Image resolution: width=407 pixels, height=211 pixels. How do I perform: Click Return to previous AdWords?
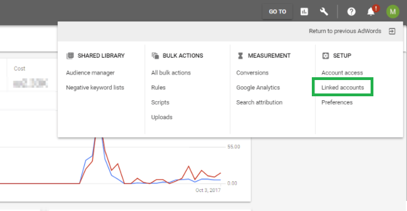[x=345, y=31]
